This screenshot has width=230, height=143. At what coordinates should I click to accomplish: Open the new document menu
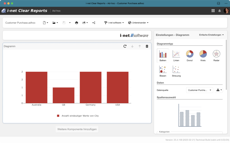[45, 23]
